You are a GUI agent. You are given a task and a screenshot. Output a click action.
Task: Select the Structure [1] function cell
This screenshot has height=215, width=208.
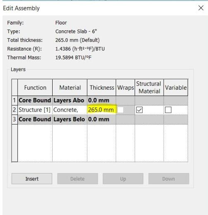tap(35, 110)
